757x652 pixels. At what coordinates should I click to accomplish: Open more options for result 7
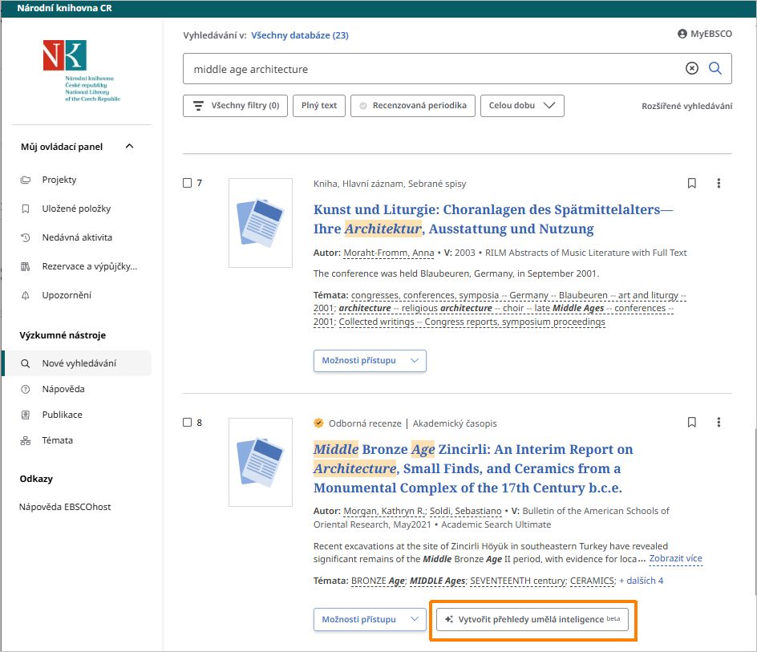[719, 183]
